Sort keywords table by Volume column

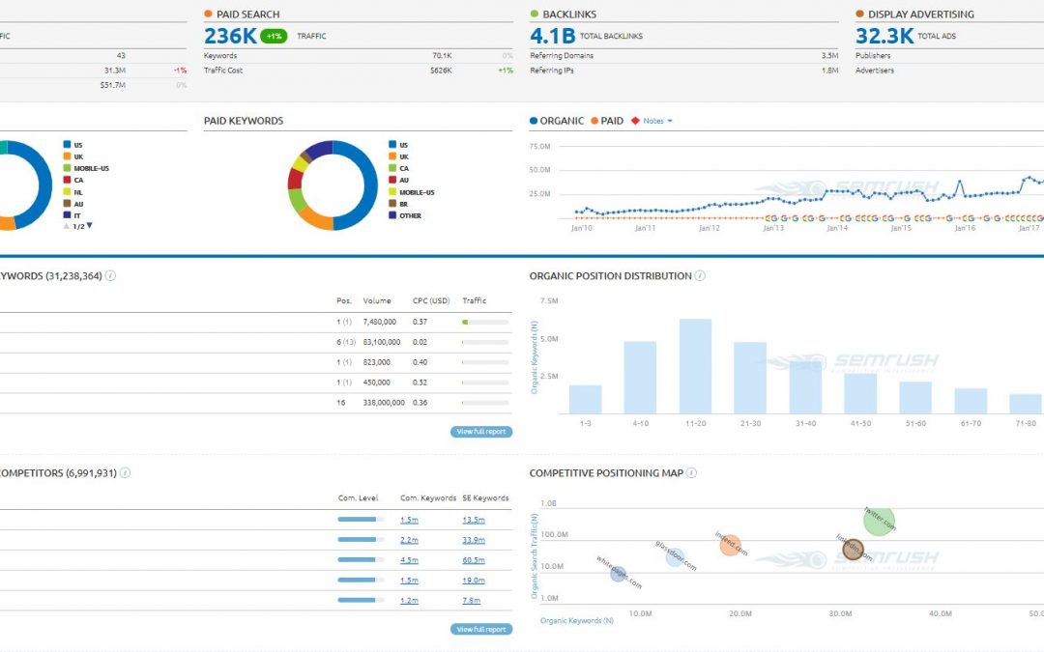coord(377,300)
